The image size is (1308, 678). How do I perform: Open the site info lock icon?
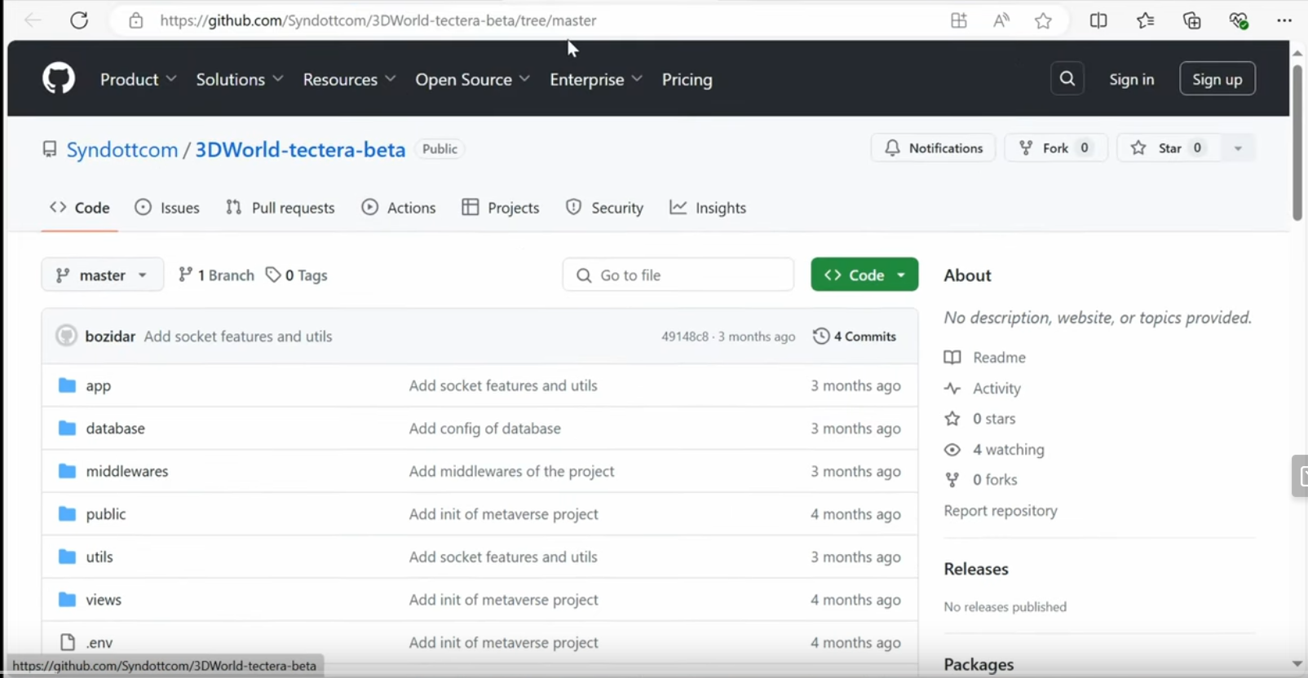136,20
